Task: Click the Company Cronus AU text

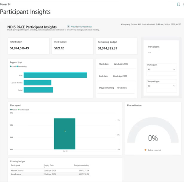Action: coord(131,24)
